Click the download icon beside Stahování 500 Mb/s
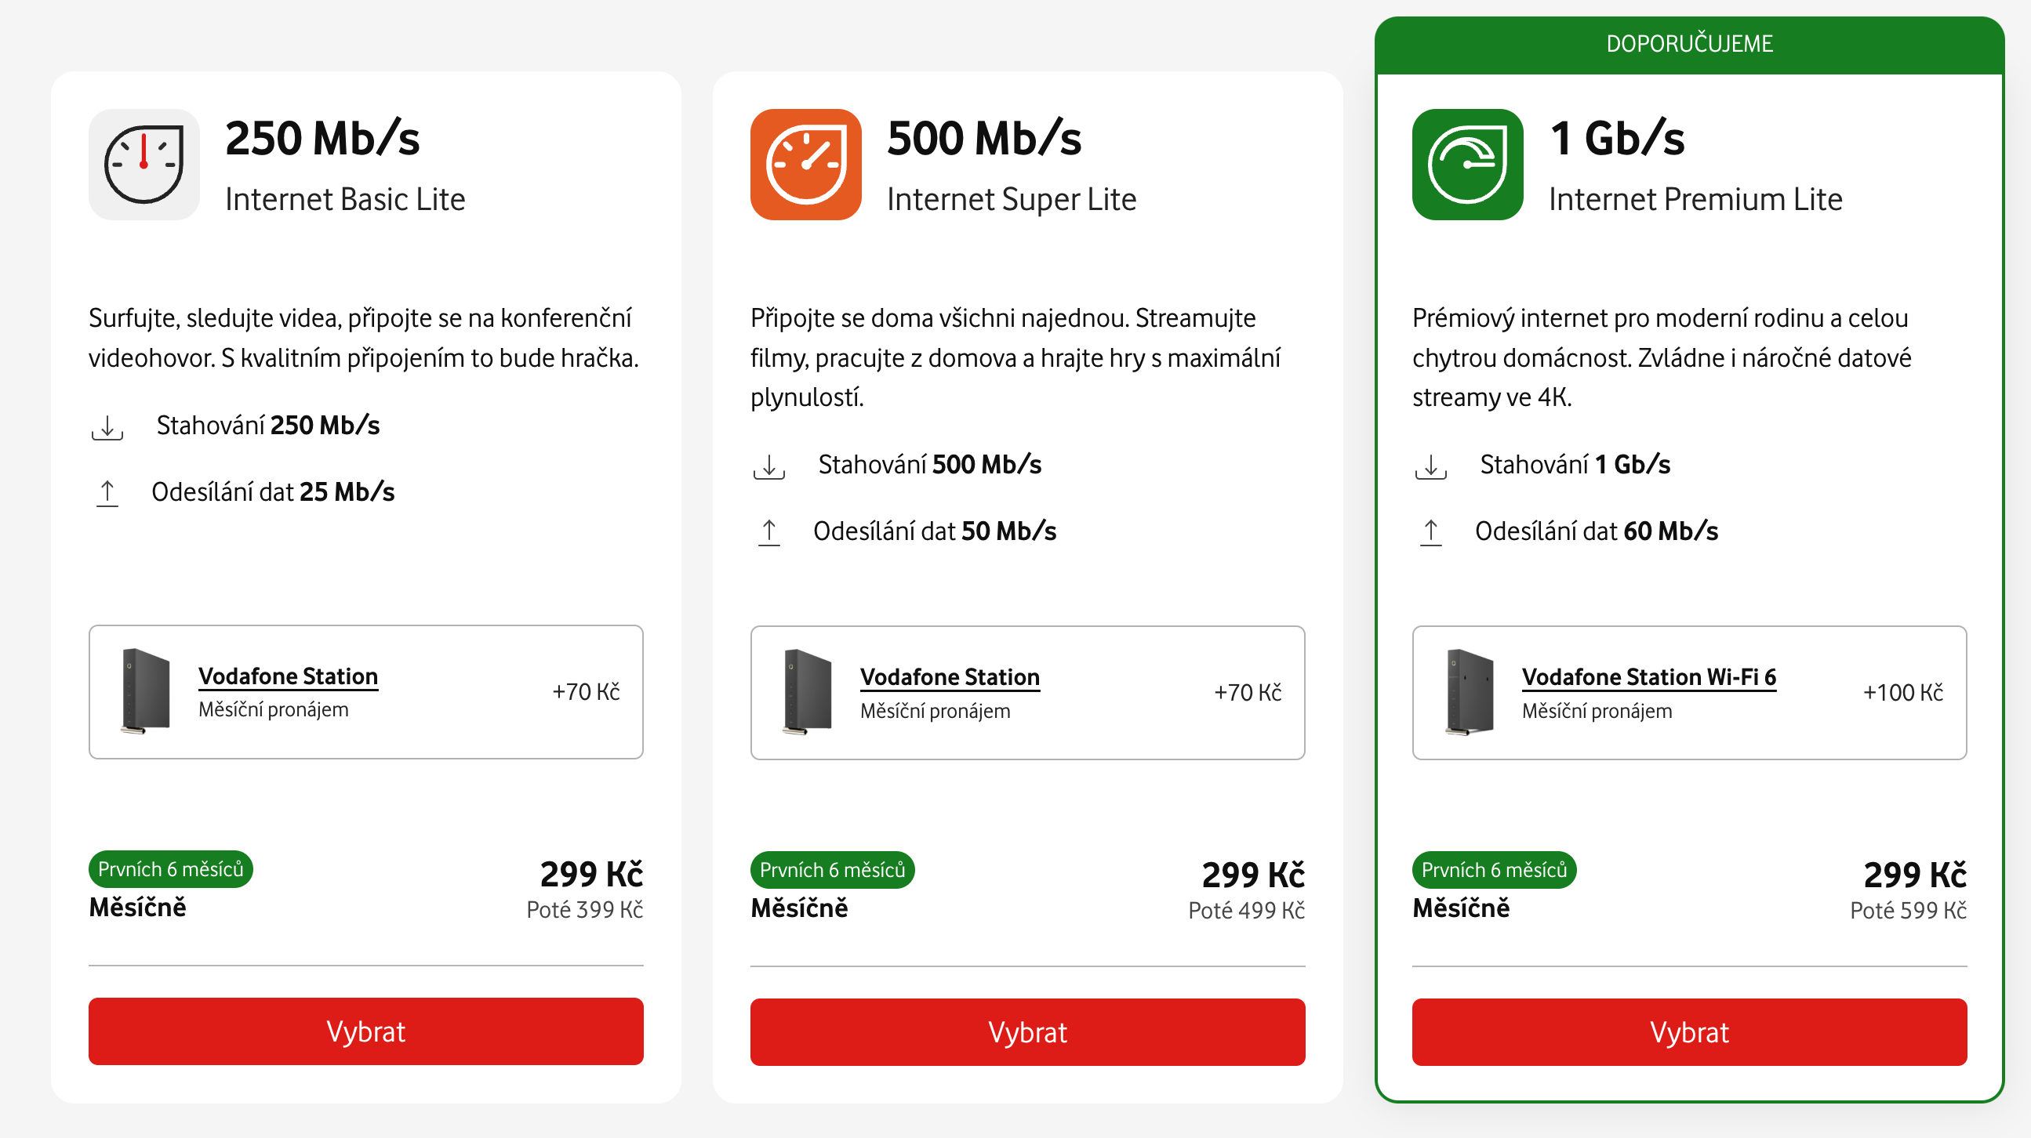 point(768,466)
